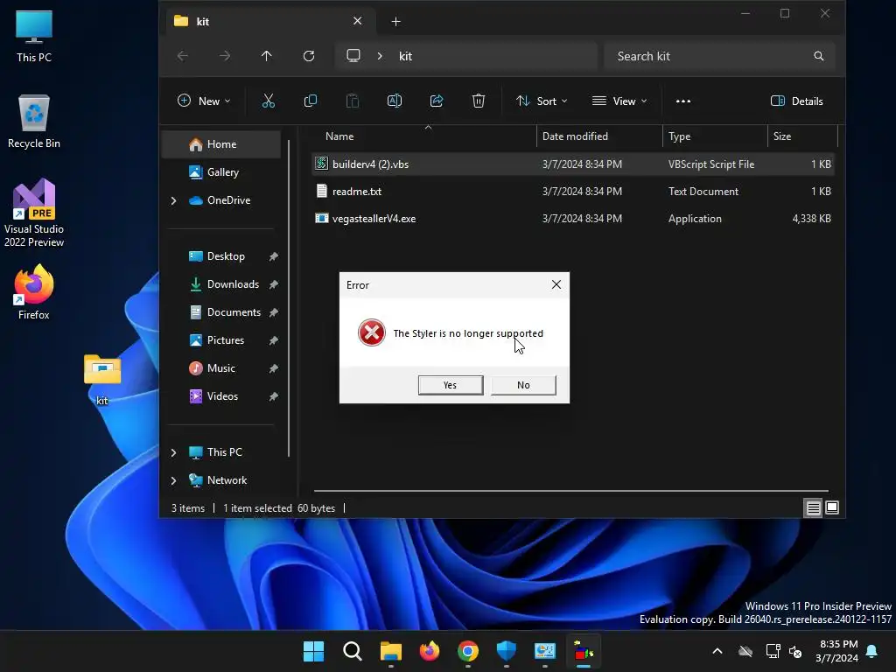Open the Windows Start menu
The width and height of the screenshot is (896, 672).
coord(313,651)
